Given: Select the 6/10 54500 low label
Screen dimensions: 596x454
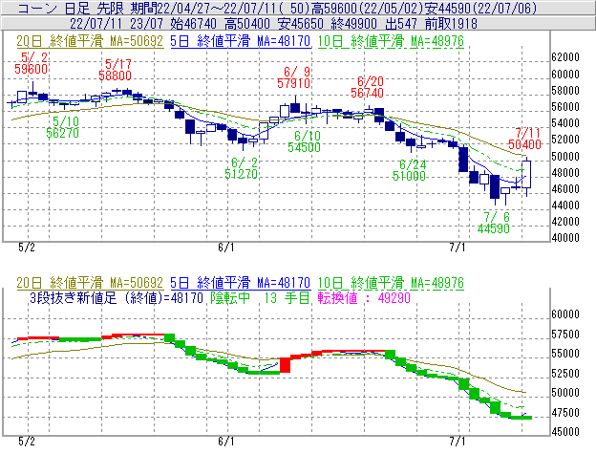Looking at the screenshot, I should coord(304,141).
